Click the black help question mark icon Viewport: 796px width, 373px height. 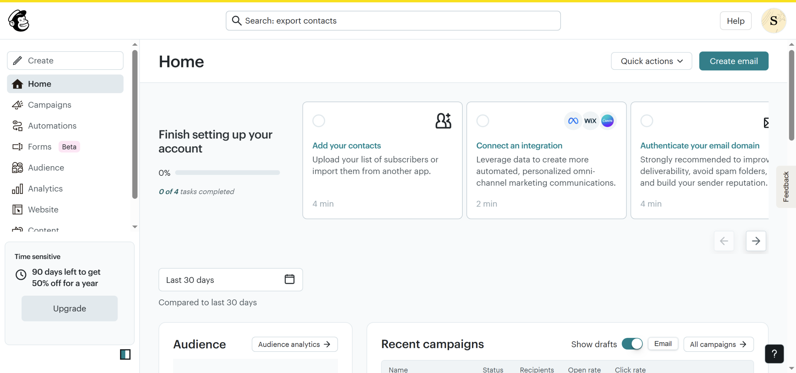[x=774, y=354]
